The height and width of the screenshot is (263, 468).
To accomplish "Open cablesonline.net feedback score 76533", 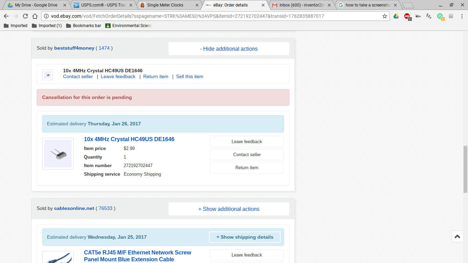I will point(106,208).
